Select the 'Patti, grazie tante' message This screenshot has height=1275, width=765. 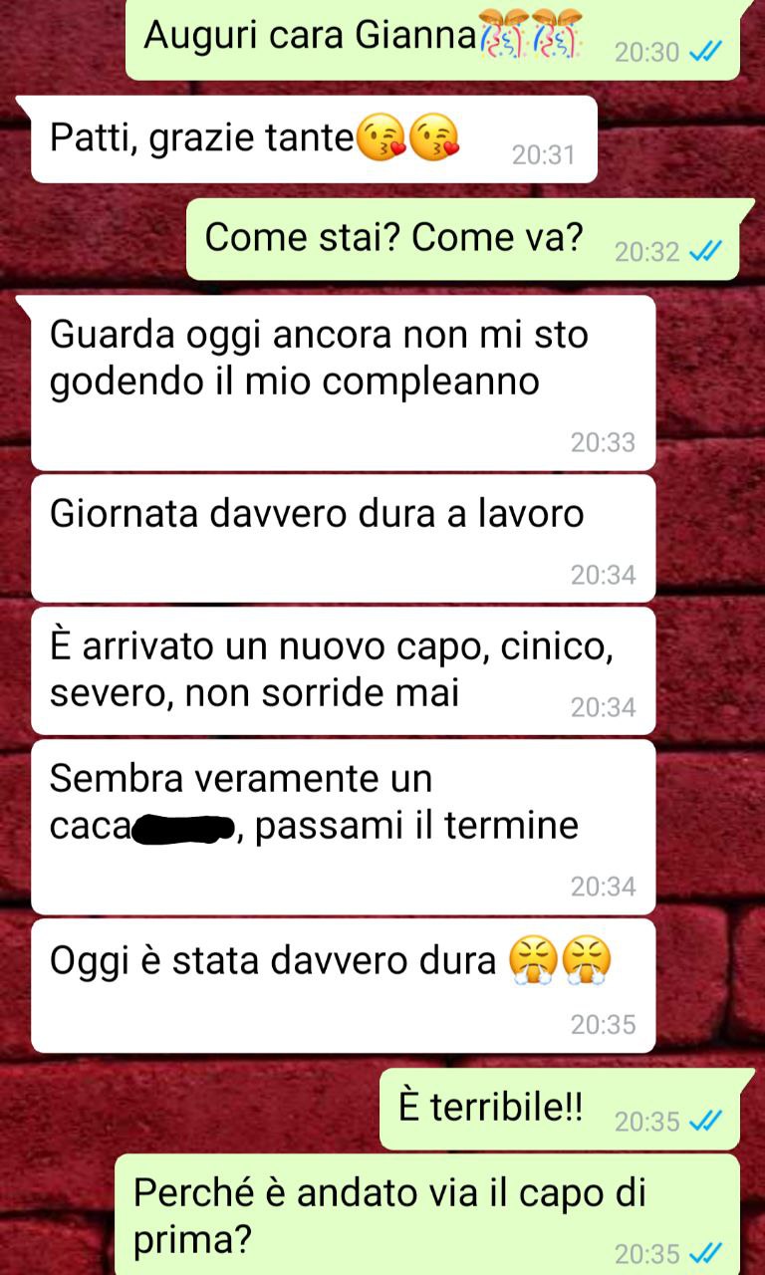click(314, 139)
